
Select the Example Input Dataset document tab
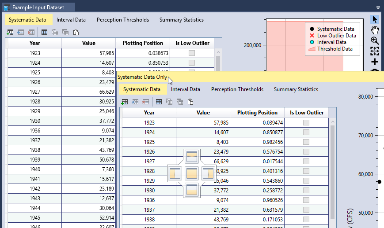38,7
